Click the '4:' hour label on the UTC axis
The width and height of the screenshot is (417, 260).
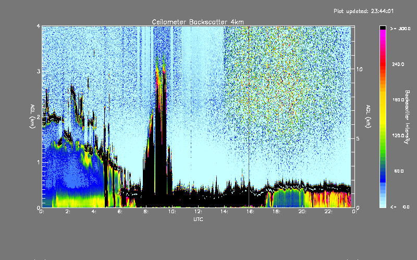point(94,212)
